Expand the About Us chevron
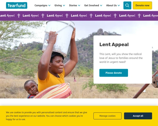Viewport: 158px width, 126px height. [119, 6]
